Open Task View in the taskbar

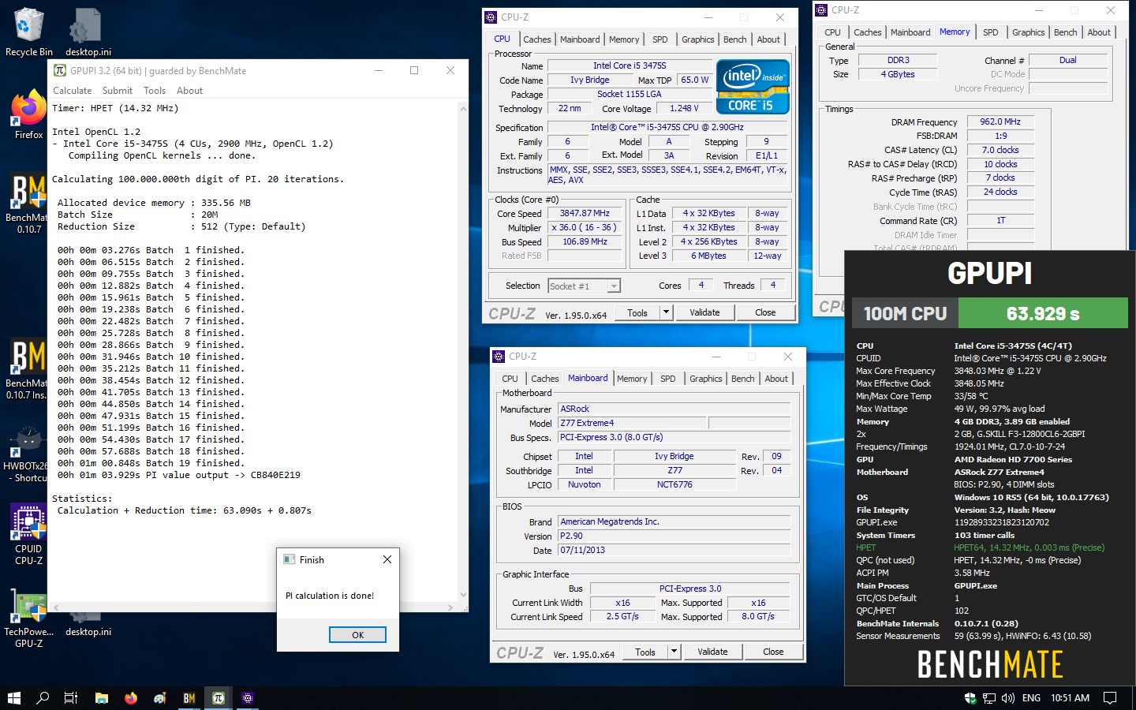[71, 698]
